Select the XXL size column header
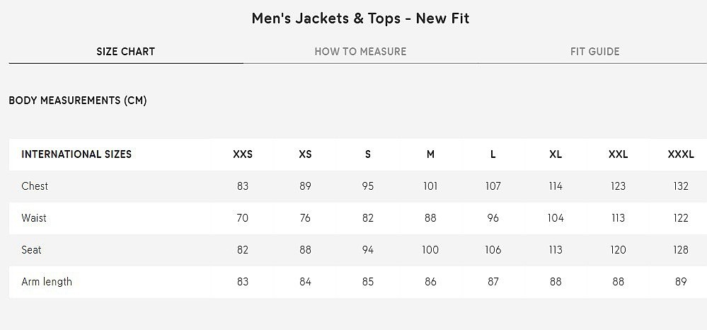 618,154
